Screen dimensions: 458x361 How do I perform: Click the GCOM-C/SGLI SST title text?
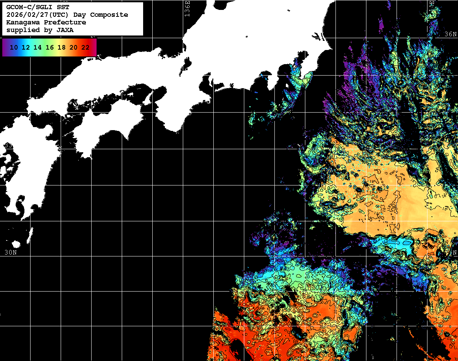tap(38, 7)
